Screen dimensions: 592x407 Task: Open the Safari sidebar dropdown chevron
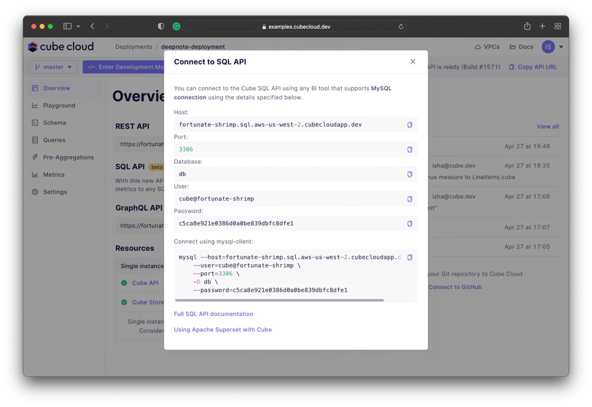(x=78, y=26)
